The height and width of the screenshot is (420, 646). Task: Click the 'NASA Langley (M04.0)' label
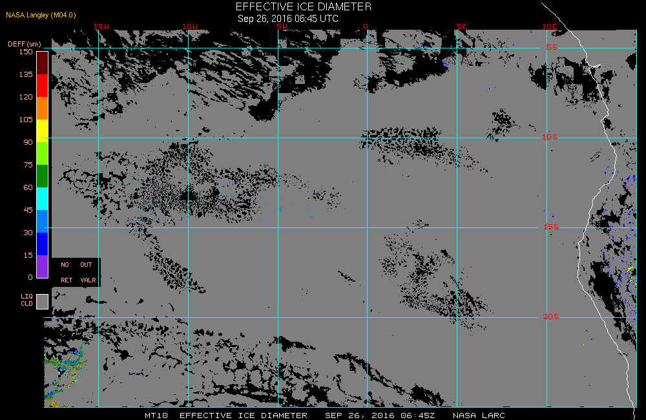click(x=41, y=15)
